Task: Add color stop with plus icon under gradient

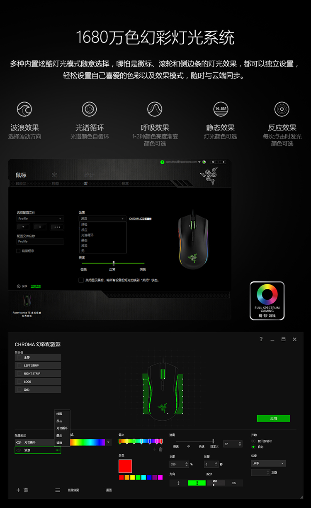Action: click(x=155, y=449)
